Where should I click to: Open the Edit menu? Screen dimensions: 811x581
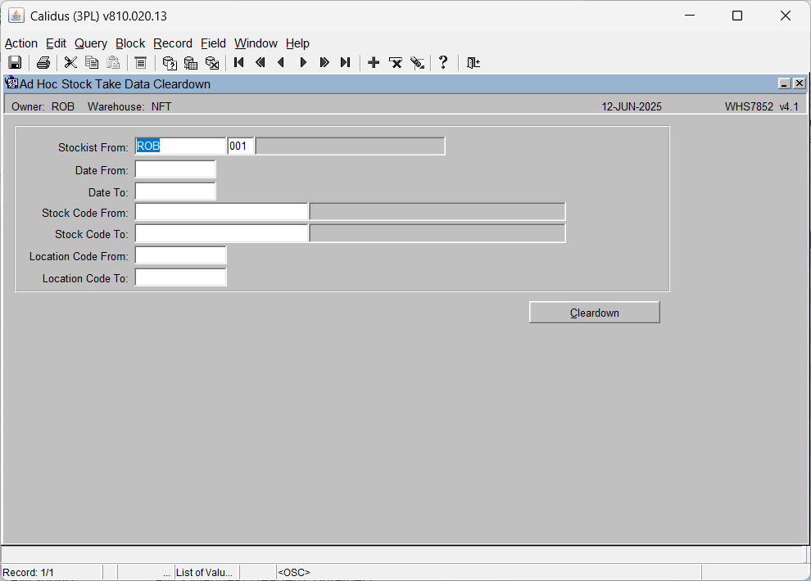[56, 43]
